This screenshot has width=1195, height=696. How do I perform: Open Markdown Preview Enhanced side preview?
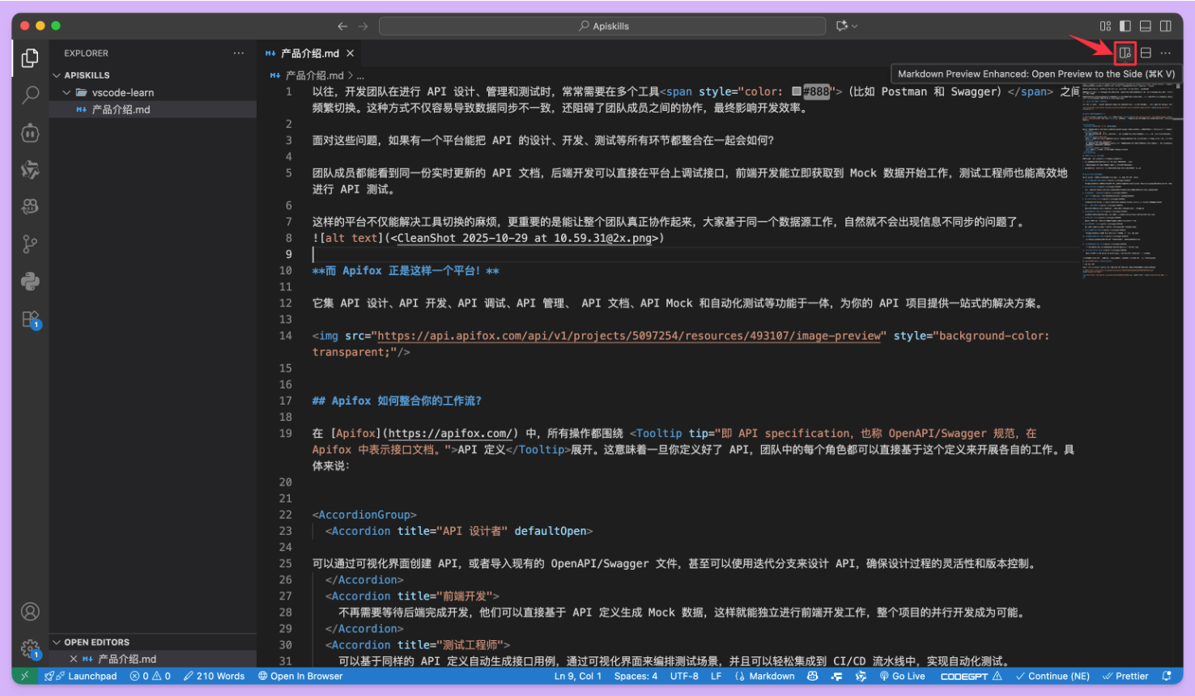coord(1125,53)
